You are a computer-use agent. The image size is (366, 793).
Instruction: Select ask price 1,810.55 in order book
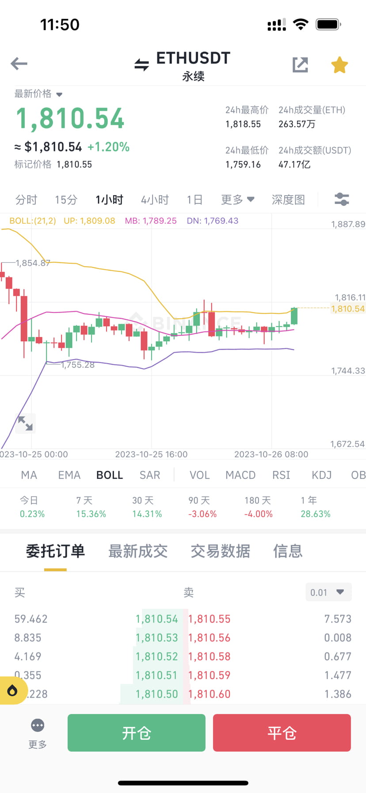coord(210,619)
